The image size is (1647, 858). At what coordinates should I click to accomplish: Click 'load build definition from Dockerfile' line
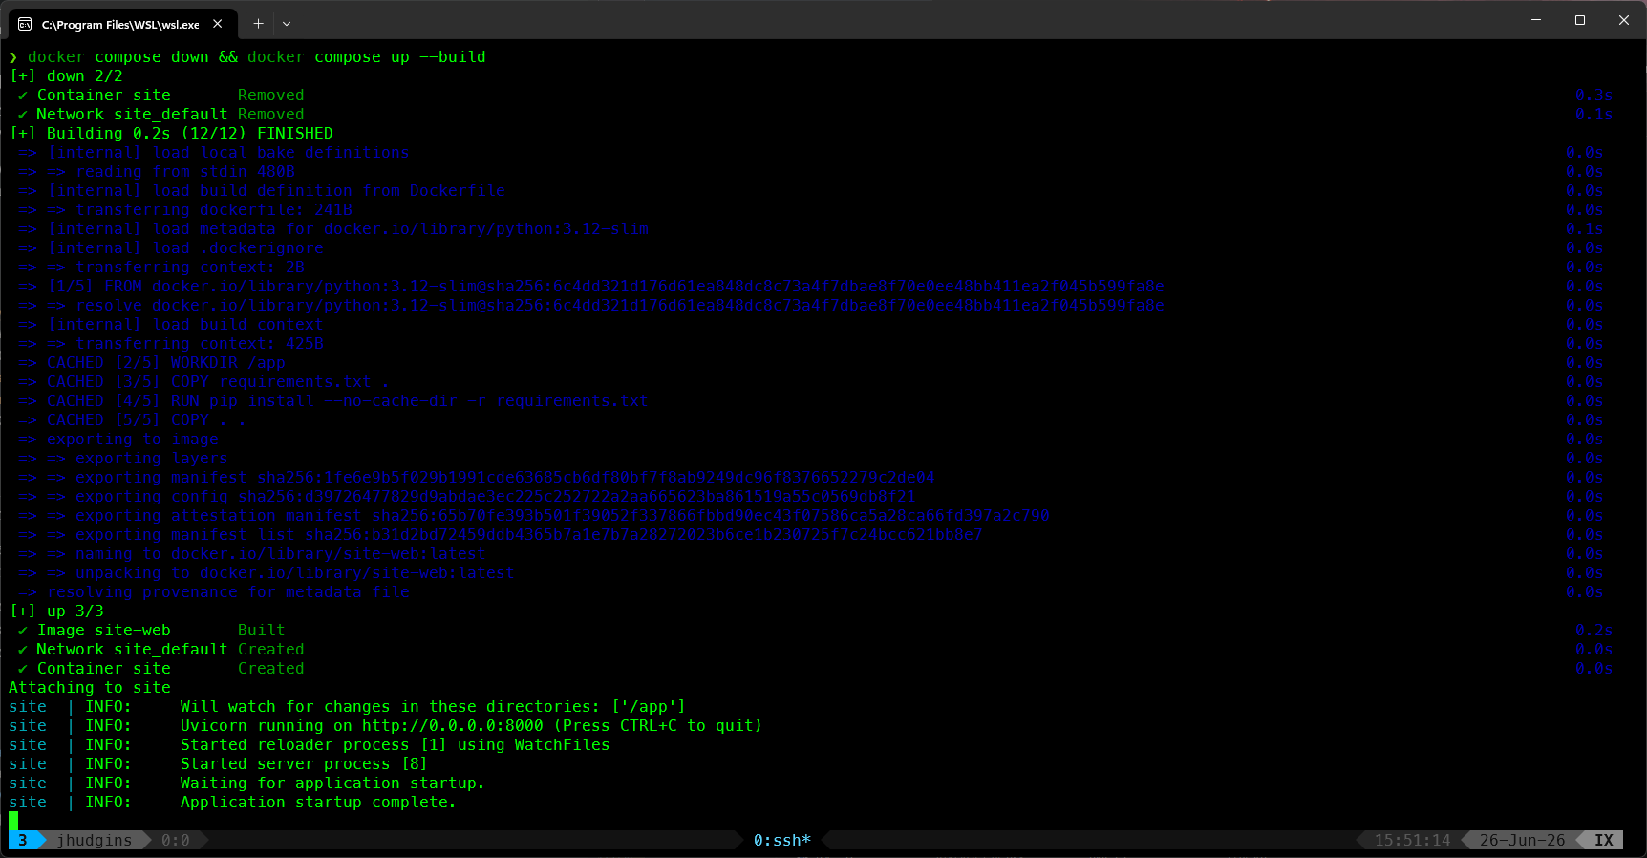pyautogui.click(x=262, y=191)
